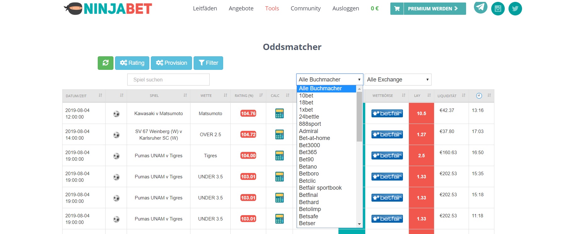Click the OVER 2.5 bet cell
This screenshot has height=234, width=561.
pos(211,135)
